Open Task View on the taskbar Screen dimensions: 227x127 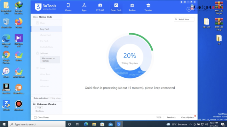point(78,124)
